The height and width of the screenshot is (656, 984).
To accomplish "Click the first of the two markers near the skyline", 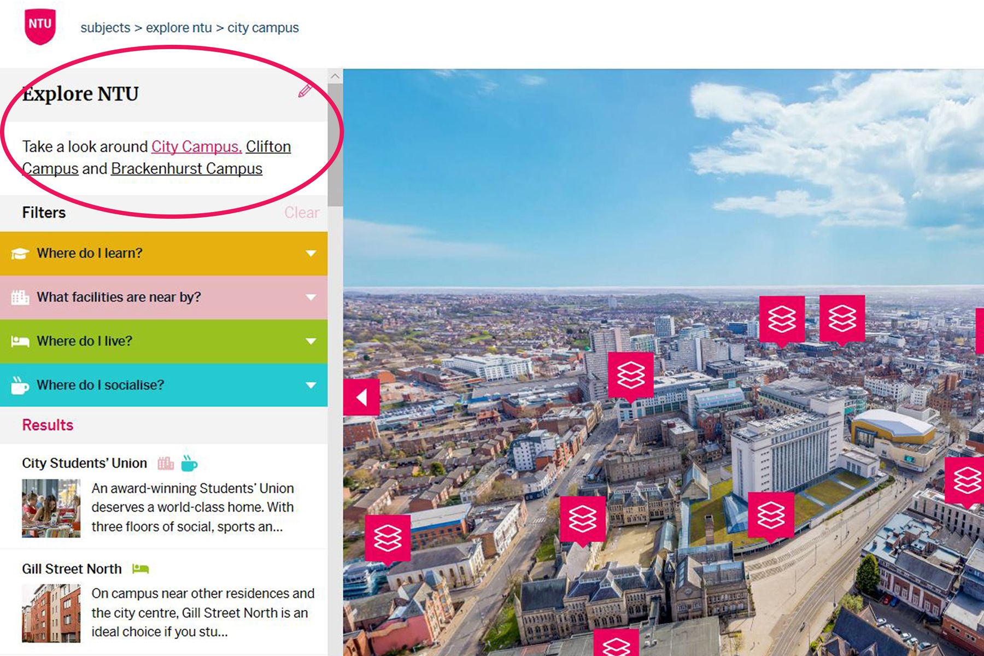I will click(x=782, y=321).
